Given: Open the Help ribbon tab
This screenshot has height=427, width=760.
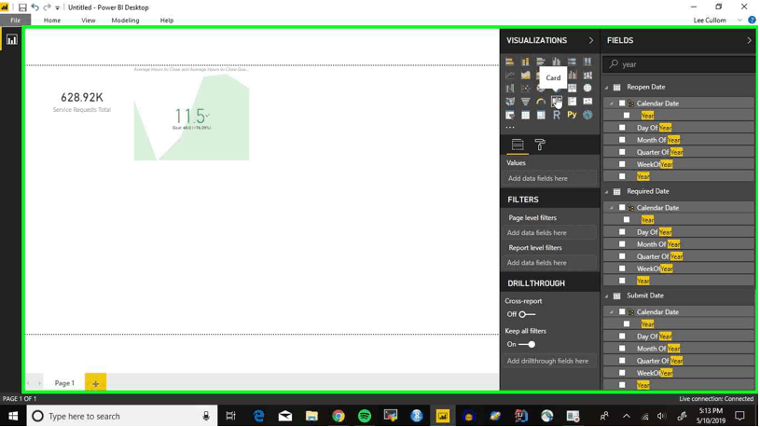Looking at the screenshot, I should pos(167,21).
